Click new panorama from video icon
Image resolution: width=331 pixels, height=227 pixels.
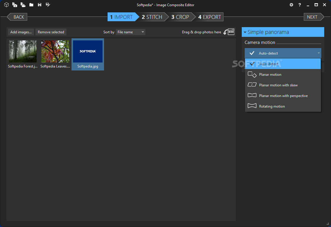point(23,5)
